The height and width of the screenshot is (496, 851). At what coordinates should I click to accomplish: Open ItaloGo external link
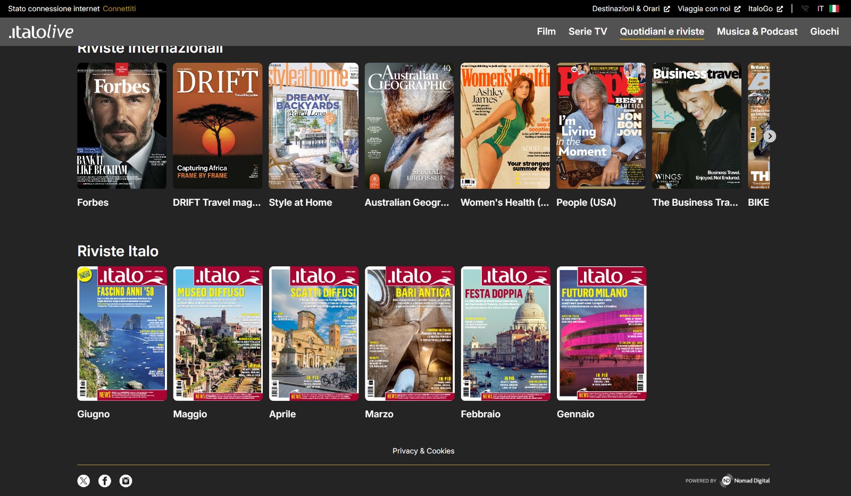click(765, 9)
